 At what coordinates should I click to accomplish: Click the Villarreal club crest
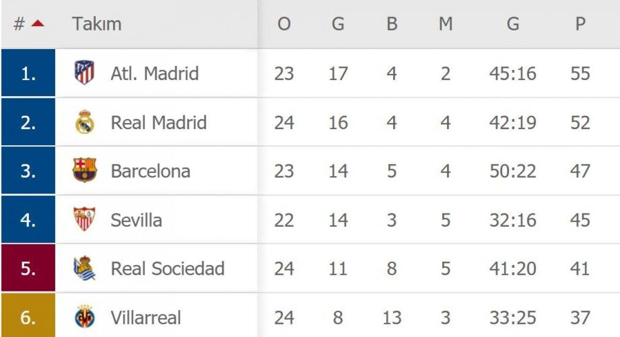(x=84, y=317)
